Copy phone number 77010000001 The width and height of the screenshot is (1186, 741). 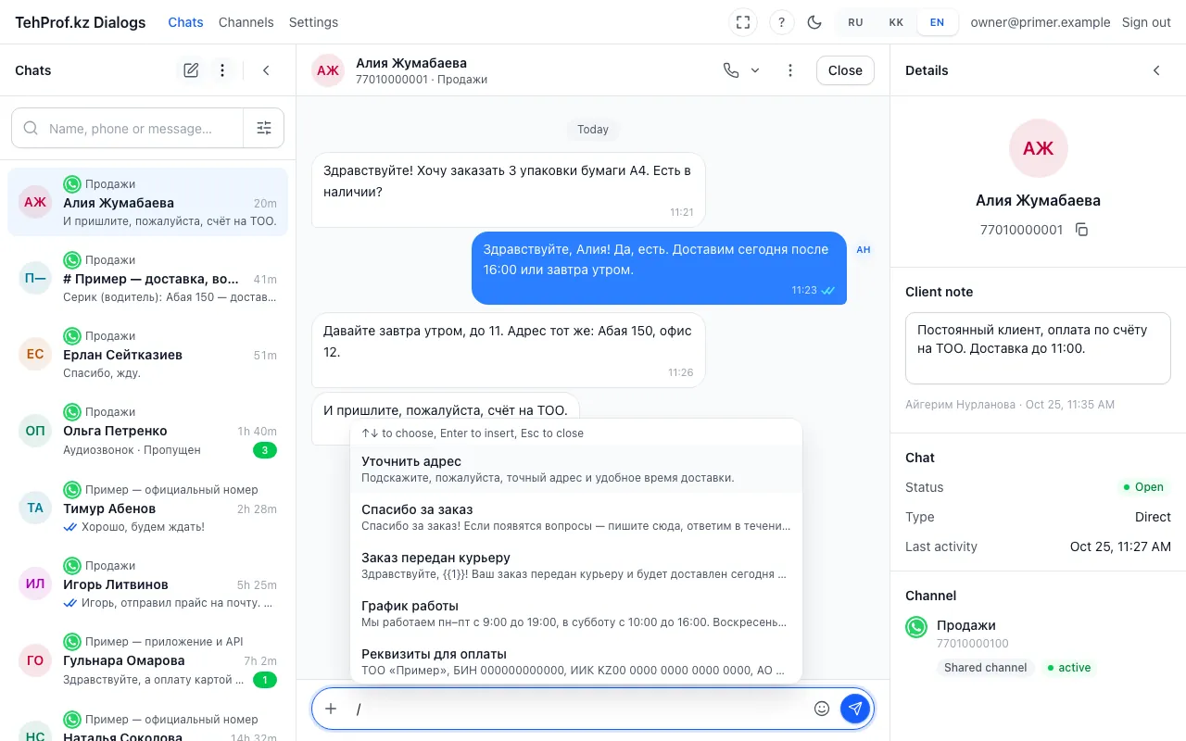coord(1081,230)
